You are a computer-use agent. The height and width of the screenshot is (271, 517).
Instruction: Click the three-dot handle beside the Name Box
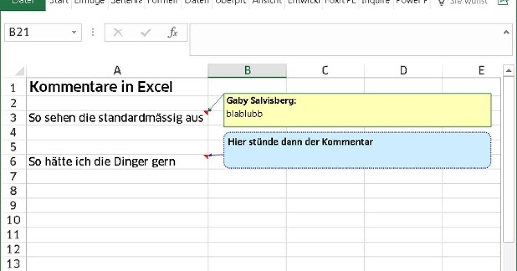pos(93,33)
